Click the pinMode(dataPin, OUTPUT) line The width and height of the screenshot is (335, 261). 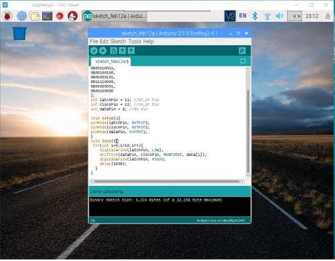tap(119, 132)
